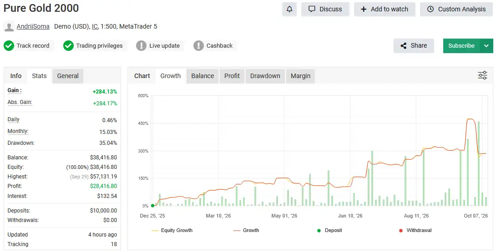This screenshot has height=252, width=496.
Task: Click the Monthly label
Action: 18,131
